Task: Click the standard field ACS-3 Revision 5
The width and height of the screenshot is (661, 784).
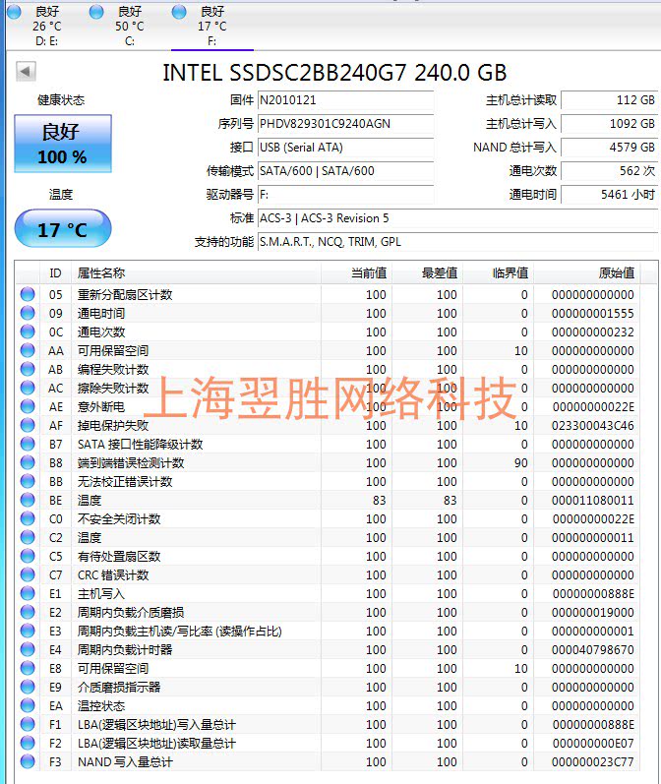Action: click(457, 218)
